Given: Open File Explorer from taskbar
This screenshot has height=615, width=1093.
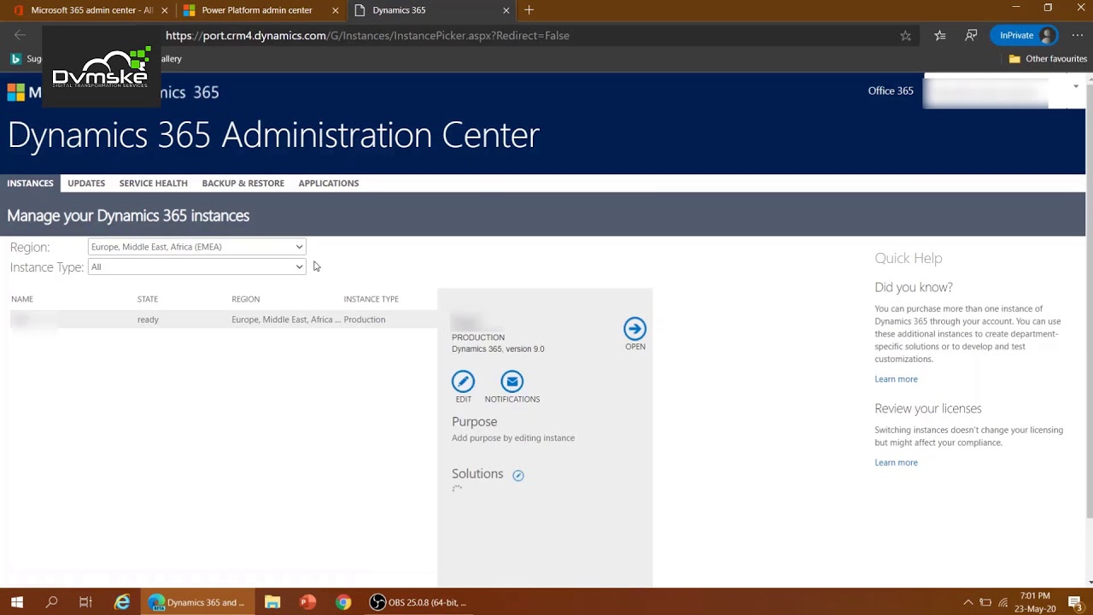Looking at the screenshot, I should [272, 602].
